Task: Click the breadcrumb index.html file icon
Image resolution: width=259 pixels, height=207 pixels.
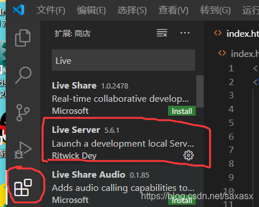Action: 222,53
